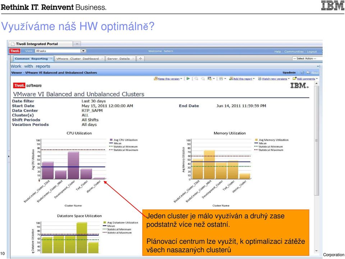Click the red Tivoli logo in the banner
The image size is (345, 259).
coord(15,51)
